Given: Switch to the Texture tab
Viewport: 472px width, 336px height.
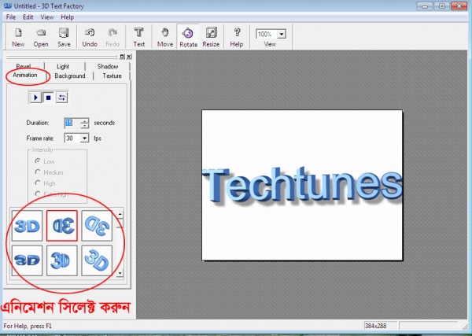Looking at the screenshot, I should (112, 76).
